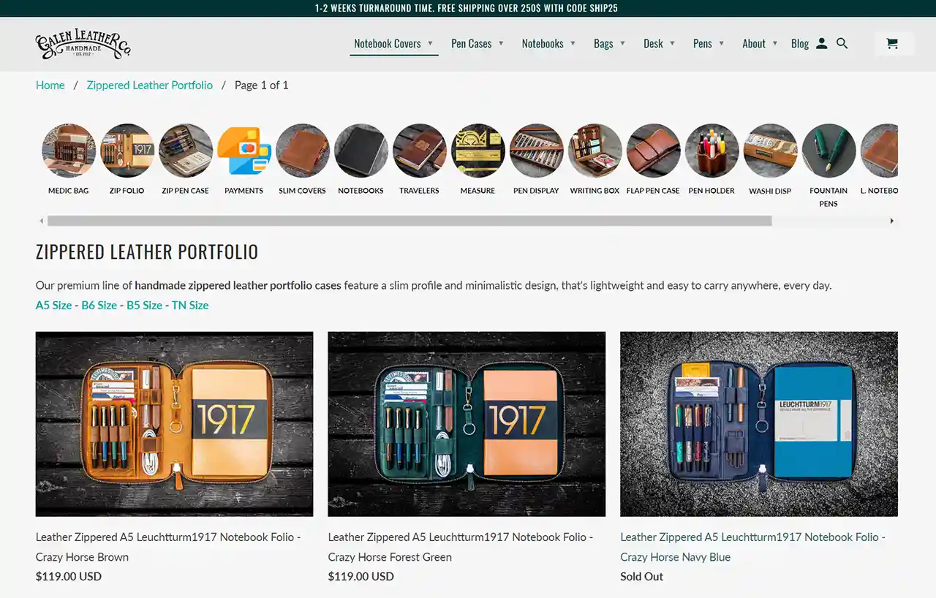Open the Desk menu item
This screenshot has width=936, height=598.
click(x=653, y=44)
